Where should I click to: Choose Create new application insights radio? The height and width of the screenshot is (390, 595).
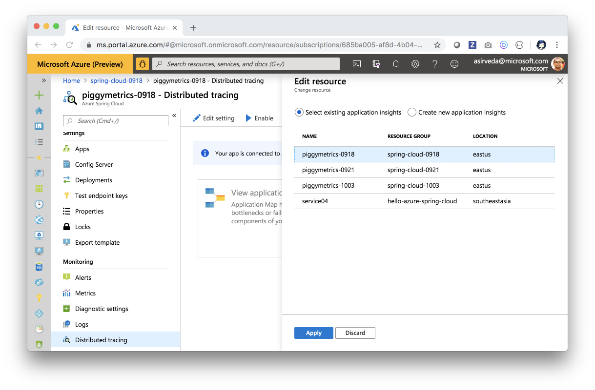pyautogui.click(x=412, y=113)
